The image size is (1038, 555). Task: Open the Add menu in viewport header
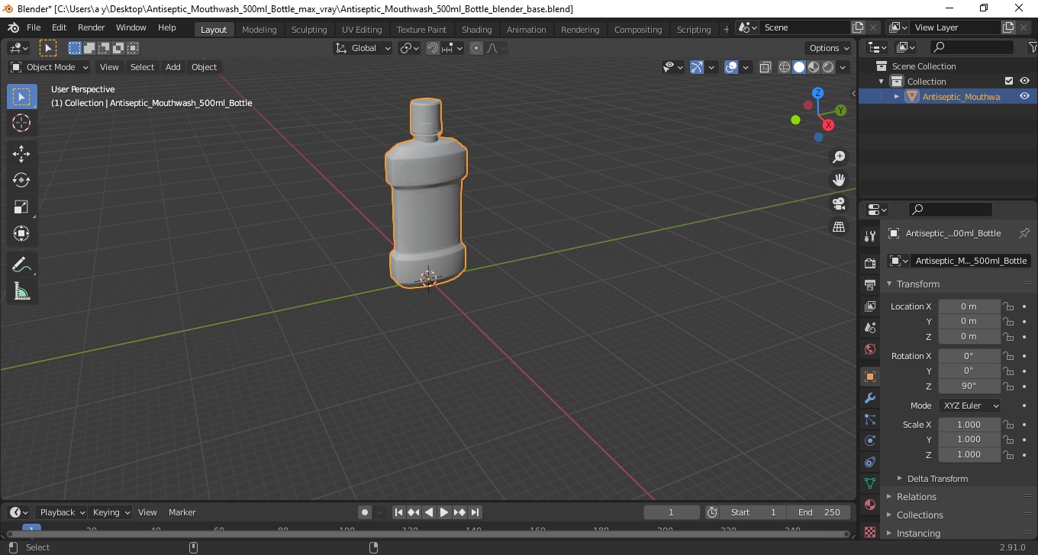[173, 67]
